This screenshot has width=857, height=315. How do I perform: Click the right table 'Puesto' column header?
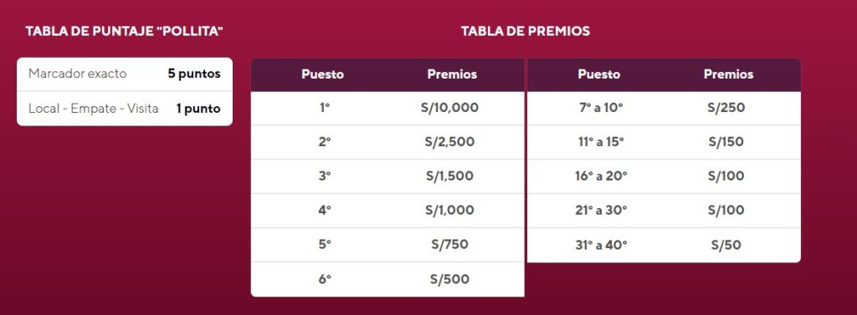point(599,74)
